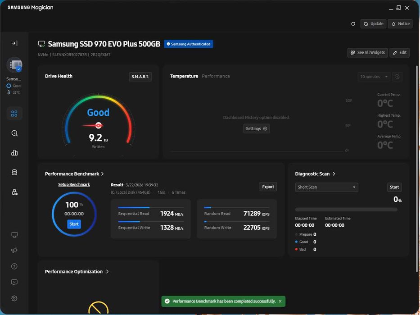Image resolution: width=420 pixels, height=315 pixels.
Task: Click See All Widgets button
Action: click(367, 53)
